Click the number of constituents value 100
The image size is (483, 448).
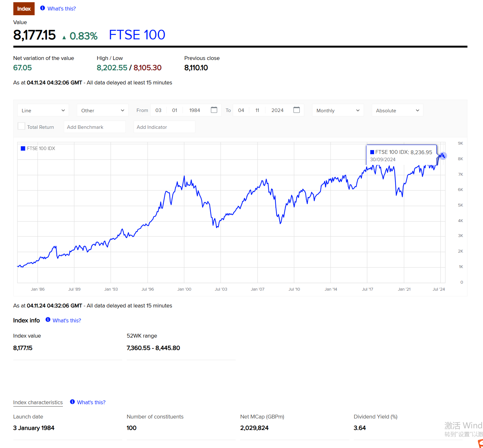pos(131,428)
